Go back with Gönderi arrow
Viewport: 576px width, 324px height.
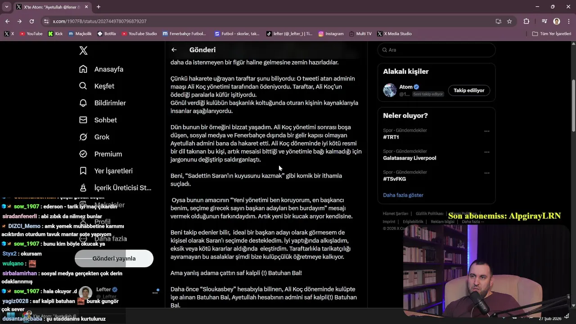174,50
